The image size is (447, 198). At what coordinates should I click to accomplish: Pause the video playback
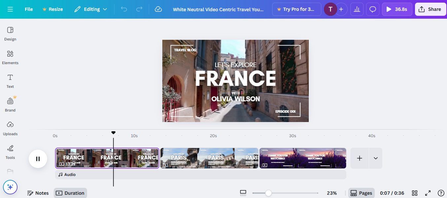pyautogui.click(x=38, y=158)
